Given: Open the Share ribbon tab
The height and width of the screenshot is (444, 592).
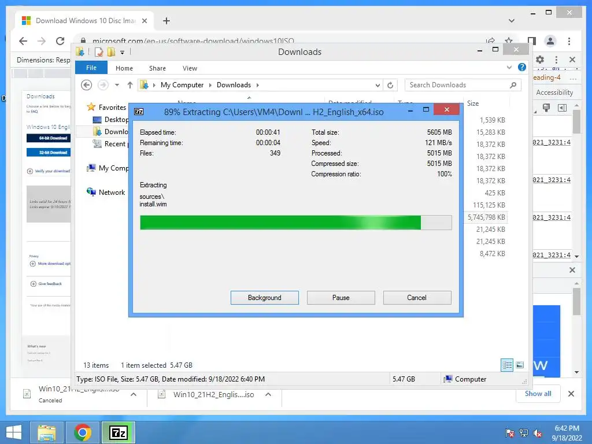Looking at the screenshot, I should 157,68.
